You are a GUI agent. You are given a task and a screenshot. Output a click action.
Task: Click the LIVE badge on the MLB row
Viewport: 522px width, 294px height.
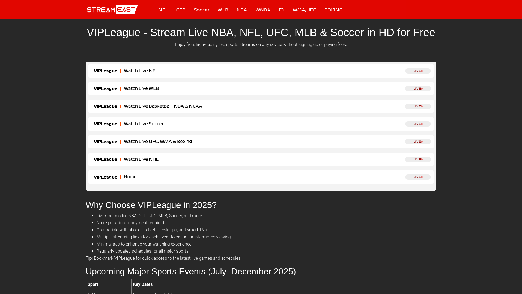(x=418, y=88)
